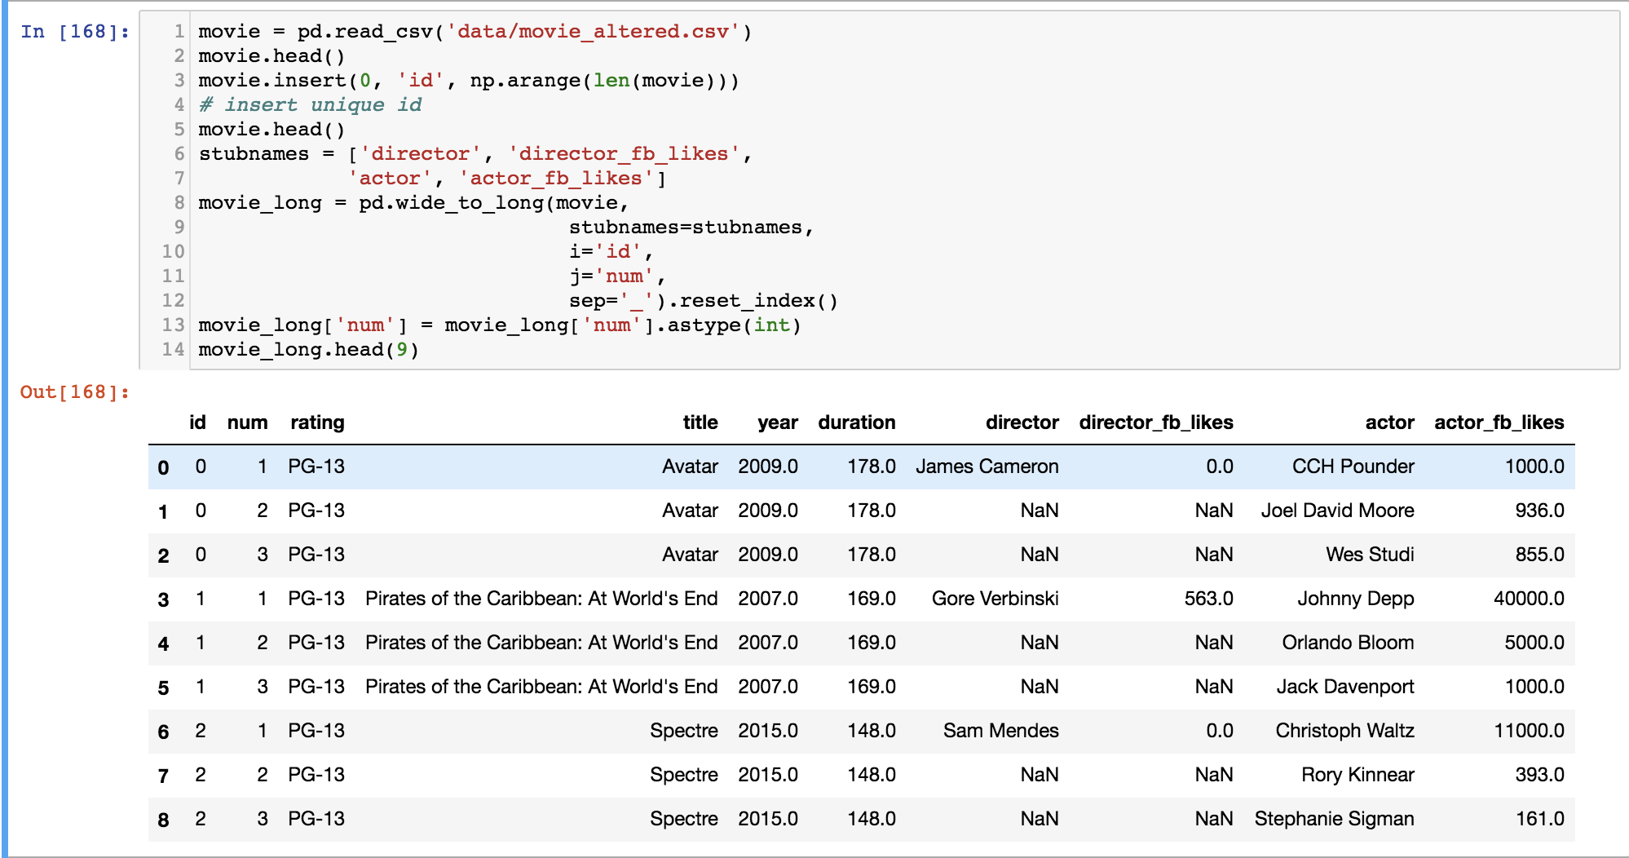Click Pirates of the Caribbean title in row 3

[x=541, y=599]
